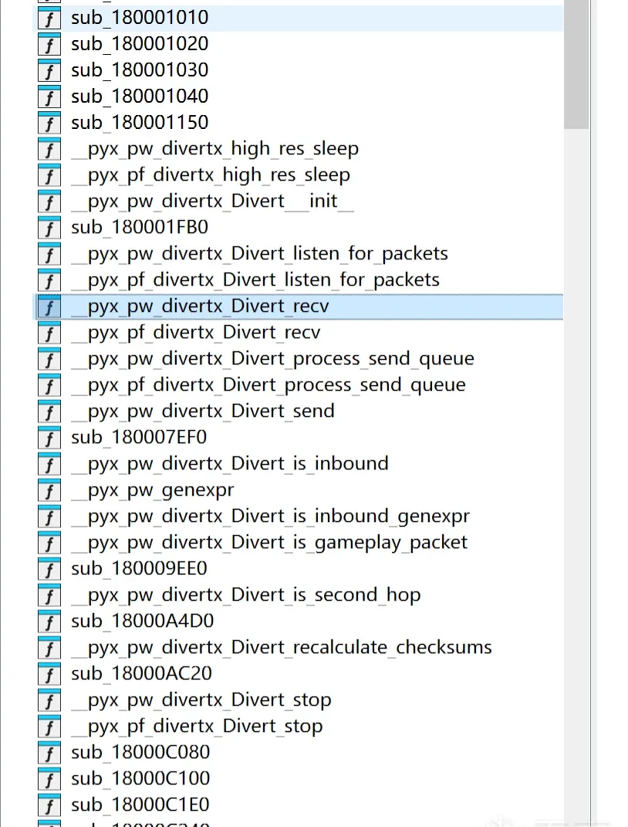Image resolution: width=628 pixels, height=827 pixels.
Task: Select function name sub_18000A4D0
Action: 142,621
